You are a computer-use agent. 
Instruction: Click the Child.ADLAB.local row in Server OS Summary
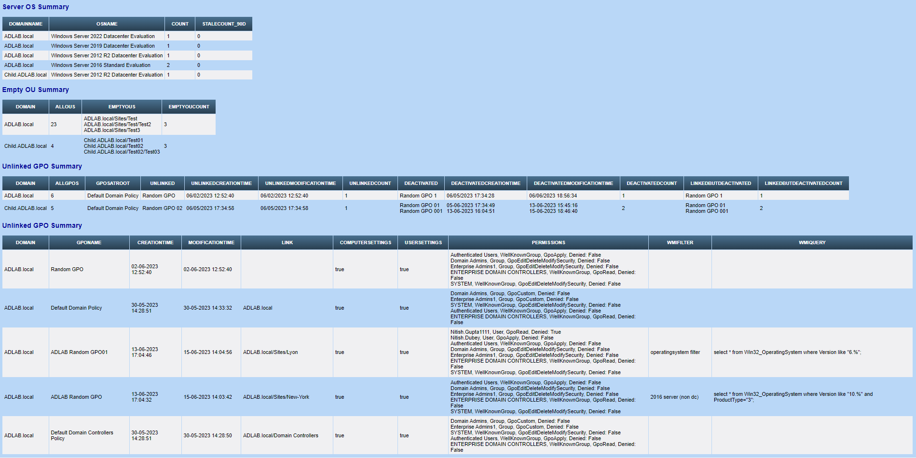tap(25, 75)
